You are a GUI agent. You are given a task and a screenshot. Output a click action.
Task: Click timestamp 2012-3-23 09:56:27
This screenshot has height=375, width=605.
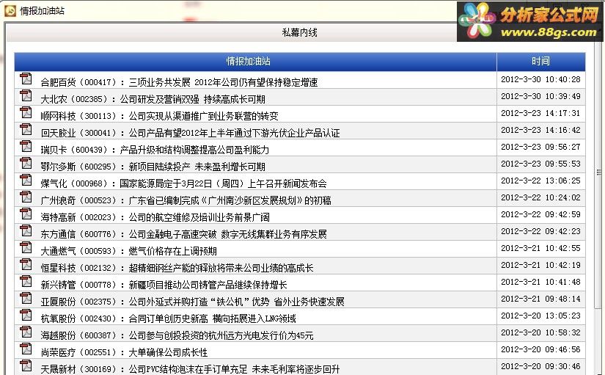point(540,147)
